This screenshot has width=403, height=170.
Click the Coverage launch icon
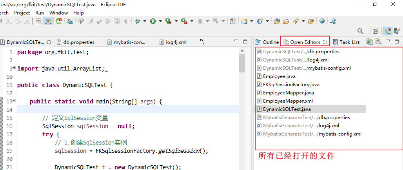point(168,21)
